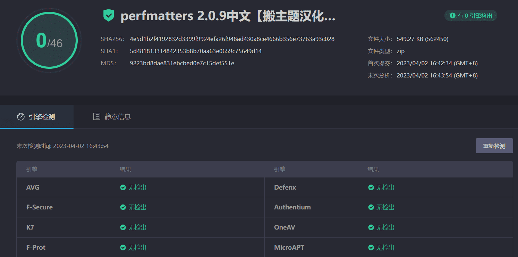
Task: Click the SHA1 hash value
Action: (196, 51)
